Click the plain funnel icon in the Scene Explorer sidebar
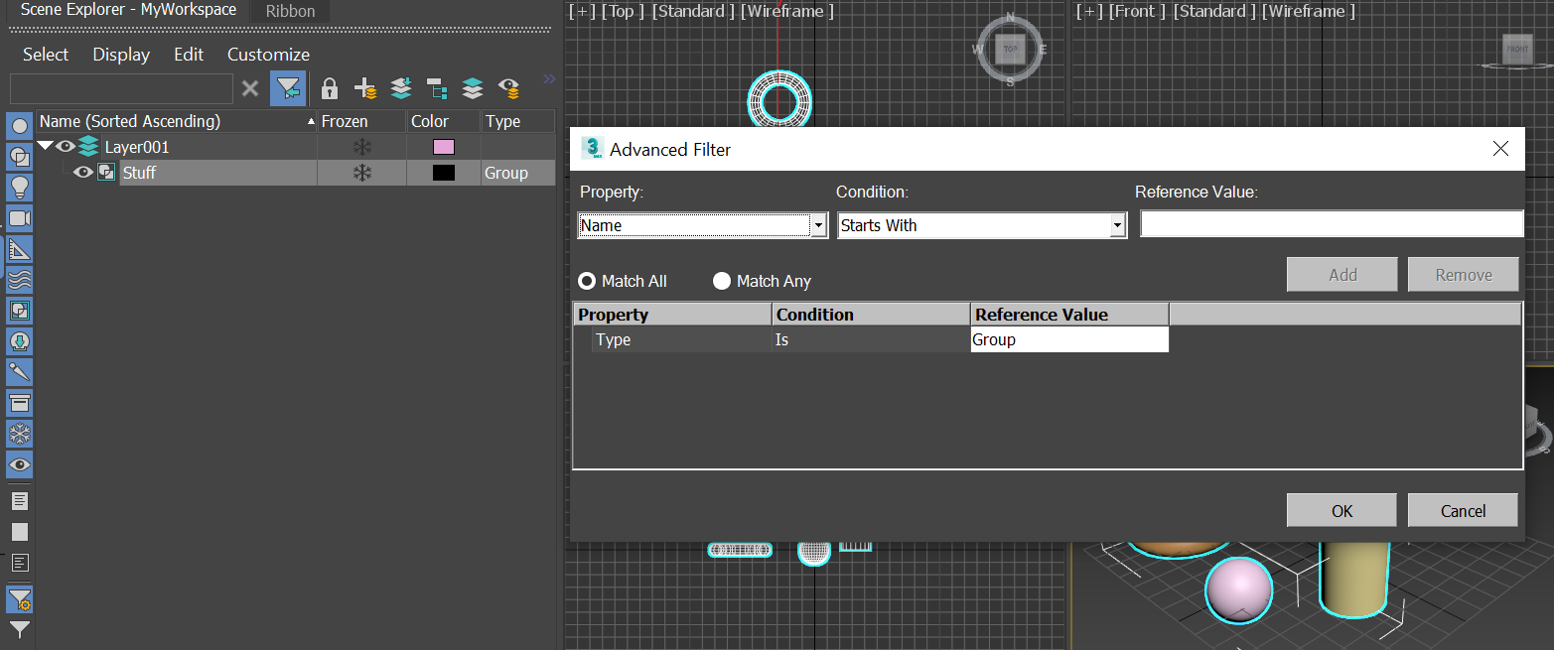1554x650 pixels. 20,629
